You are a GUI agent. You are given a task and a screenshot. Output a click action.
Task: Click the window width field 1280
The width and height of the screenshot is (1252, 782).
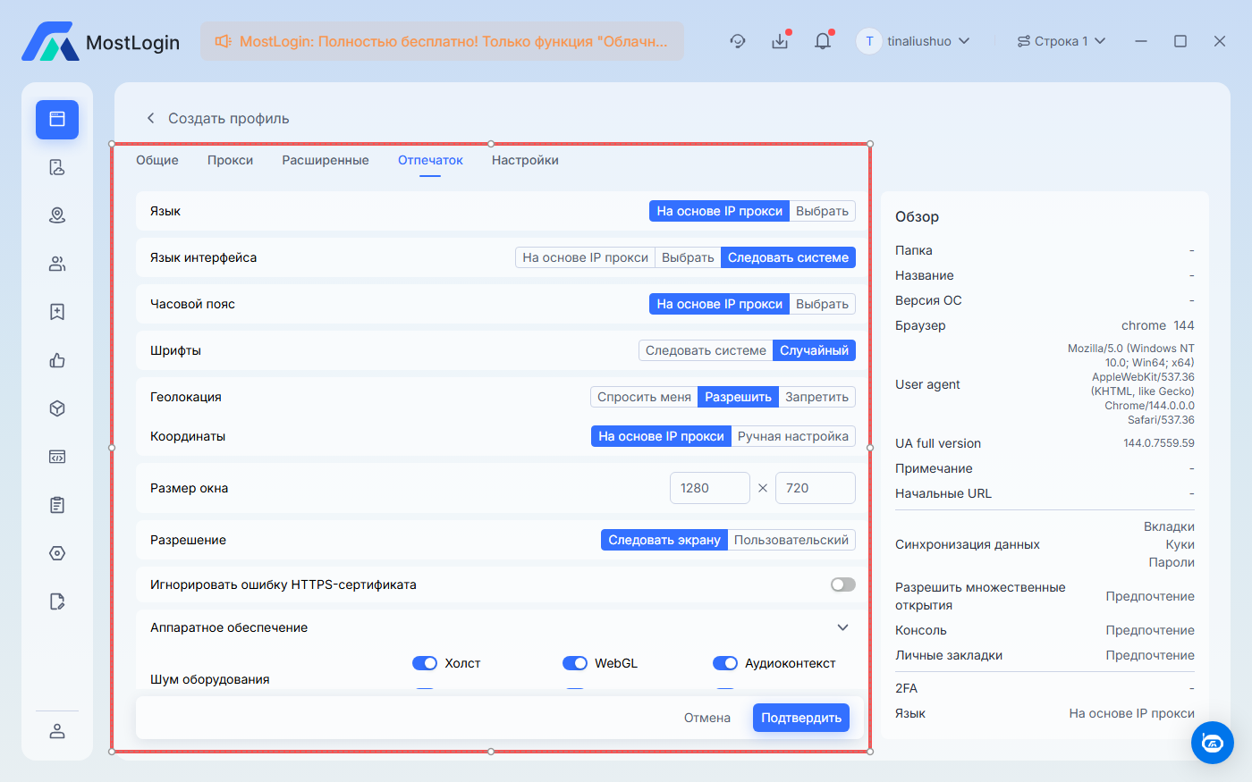(709, 488)
